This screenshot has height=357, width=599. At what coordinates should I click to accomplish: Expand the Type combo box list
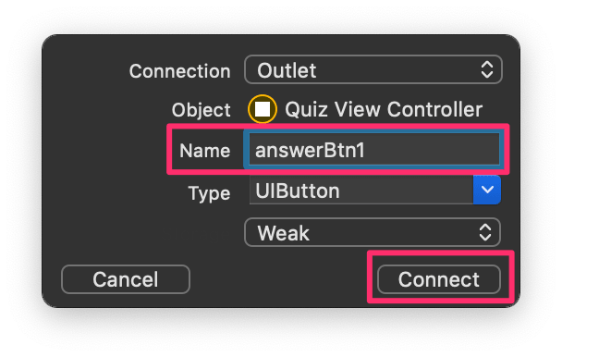tap(487, 190)
